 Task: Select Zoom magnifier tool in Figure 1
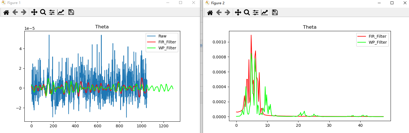[x=43, y=12]
